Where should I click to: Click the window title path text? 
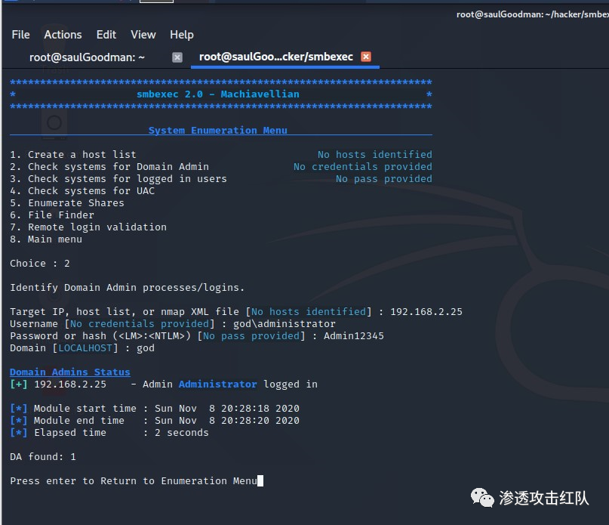point(531,14)
